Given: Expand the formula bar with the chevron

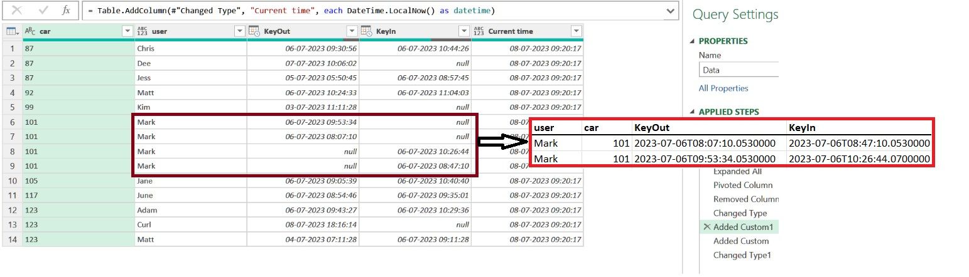Looking at the screenshot, I should (671, 11).
